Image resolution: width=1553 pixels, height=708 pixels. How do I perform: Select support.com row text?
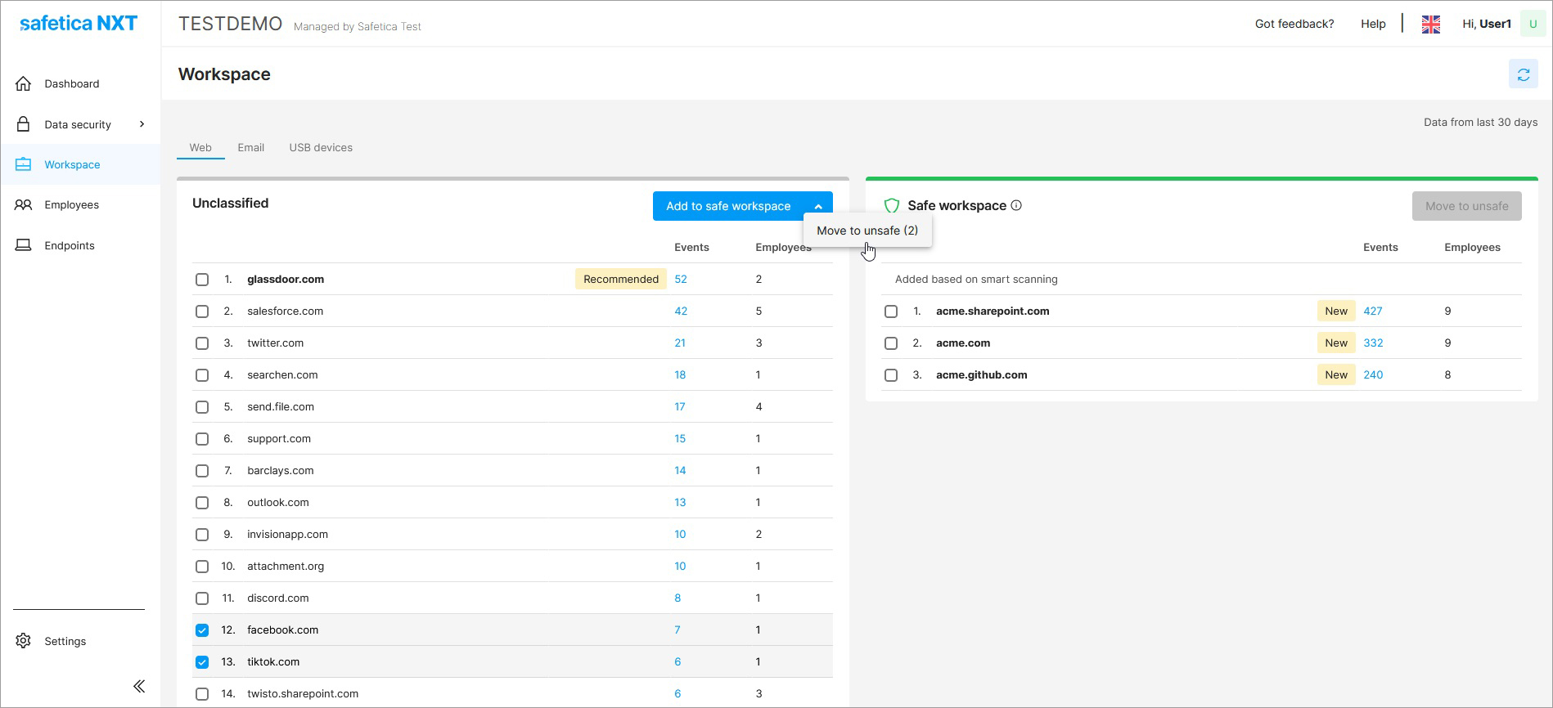click(x=279, y=439)
